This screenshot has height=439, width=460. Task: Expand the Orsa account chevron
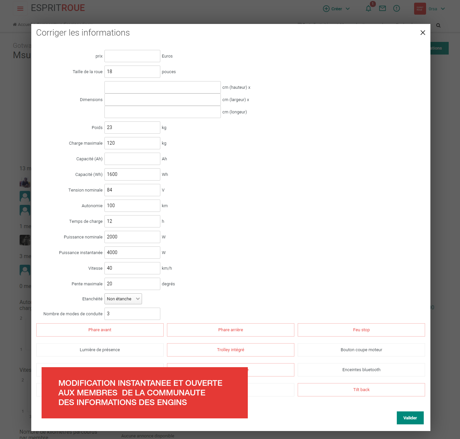(443, 9)
